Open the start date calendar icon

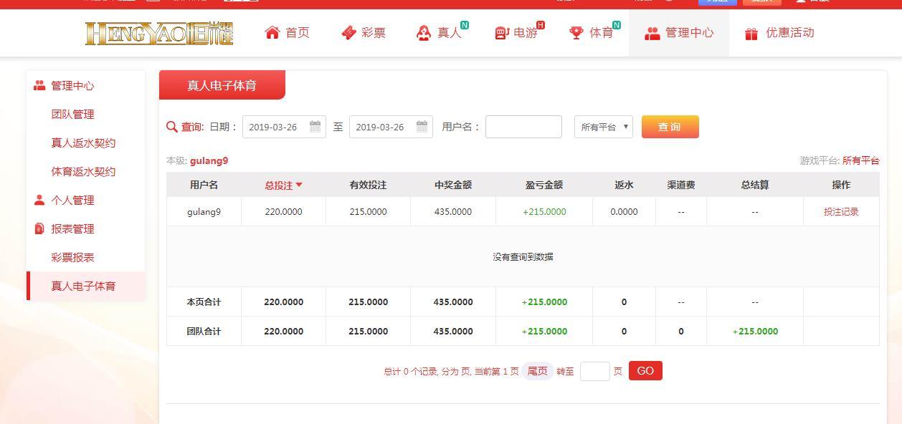315,127
